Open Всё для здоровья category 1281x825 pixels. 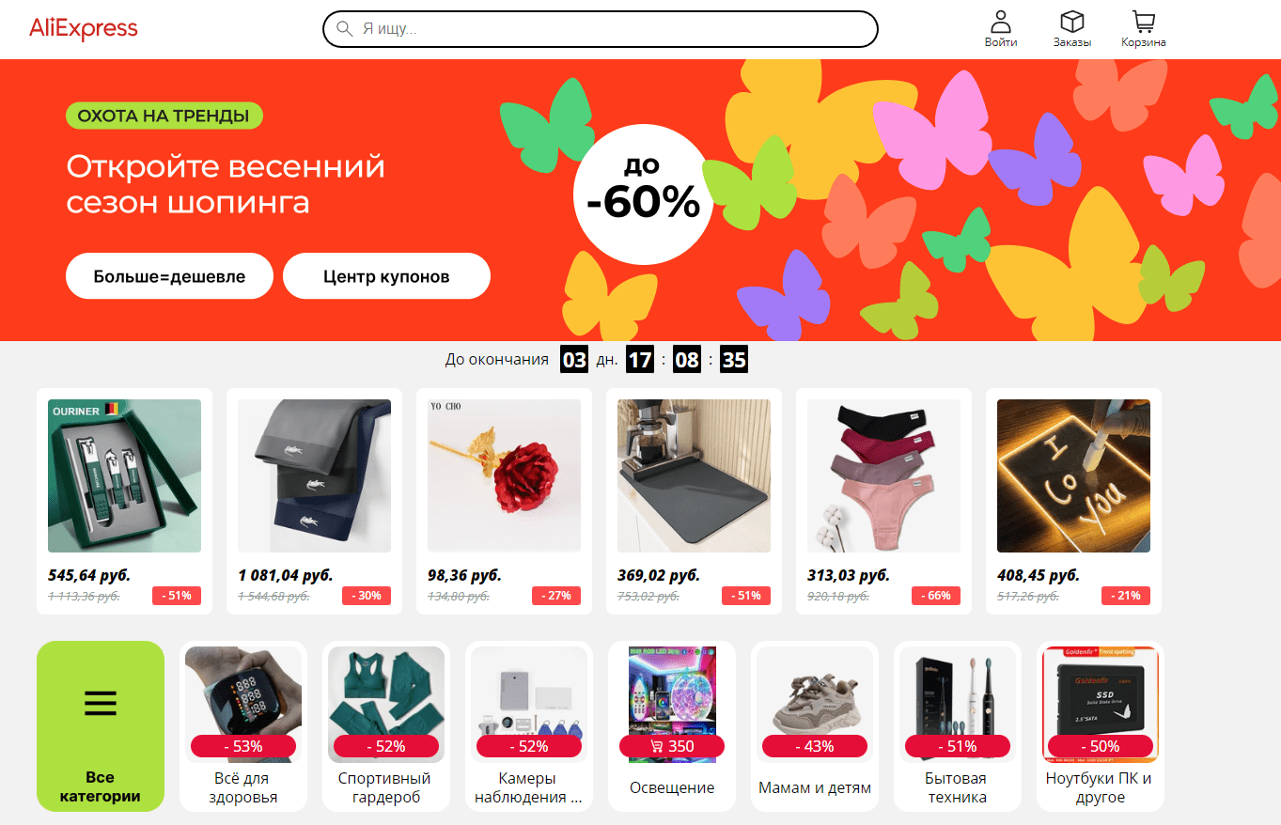pyautogui.click(x=243, y=726)
